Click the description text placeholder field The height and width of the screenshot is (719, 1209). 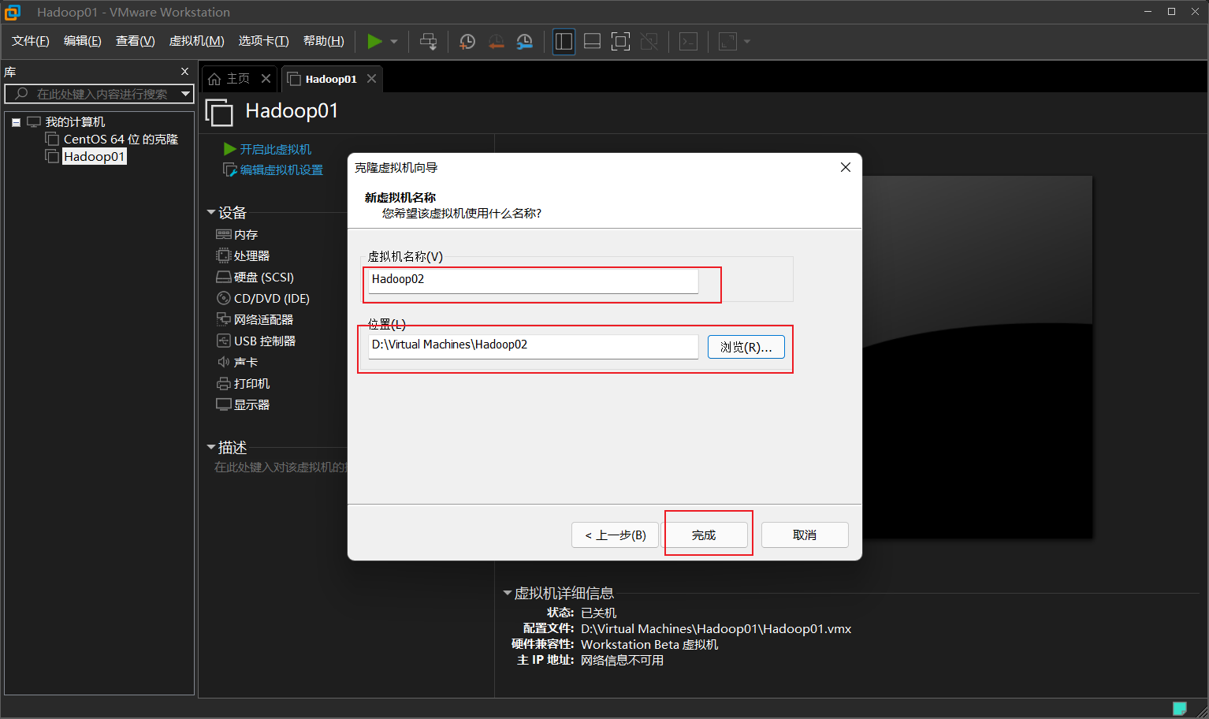281,468
